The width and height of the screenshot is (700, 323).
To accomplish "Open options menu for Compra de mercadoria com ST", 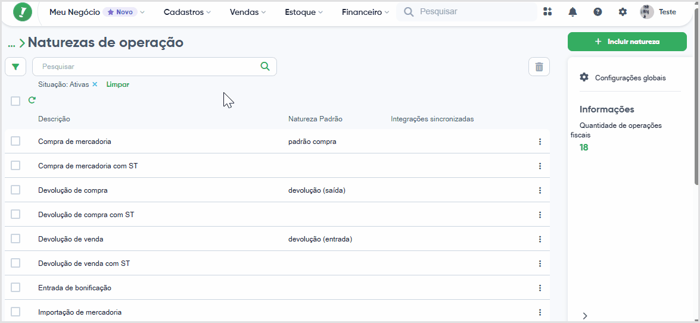I will (x=540, y=166).
